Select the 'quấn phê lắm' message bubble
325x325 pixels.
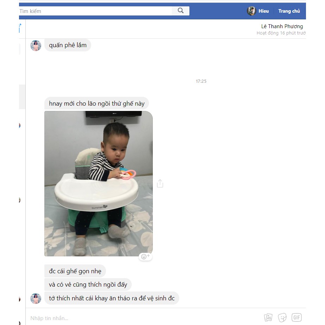click(x=68, y=45)
